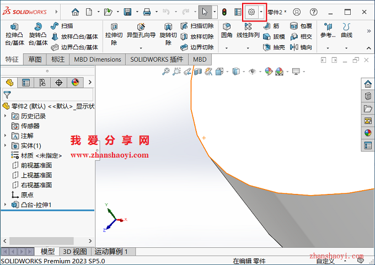Screen dimensions: 375x265
Task: Expand the 参考... reference geometry dropdown
Action: [x=328, y=48]
